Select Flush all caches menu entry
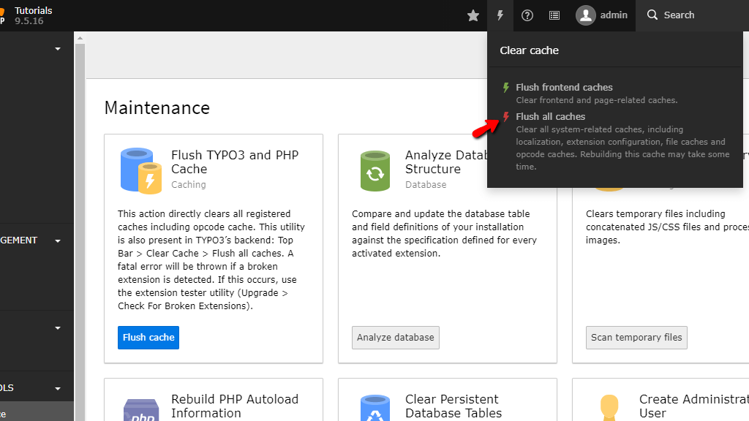Viewport: 749px width, 421px height. click(x=550, y=116)
